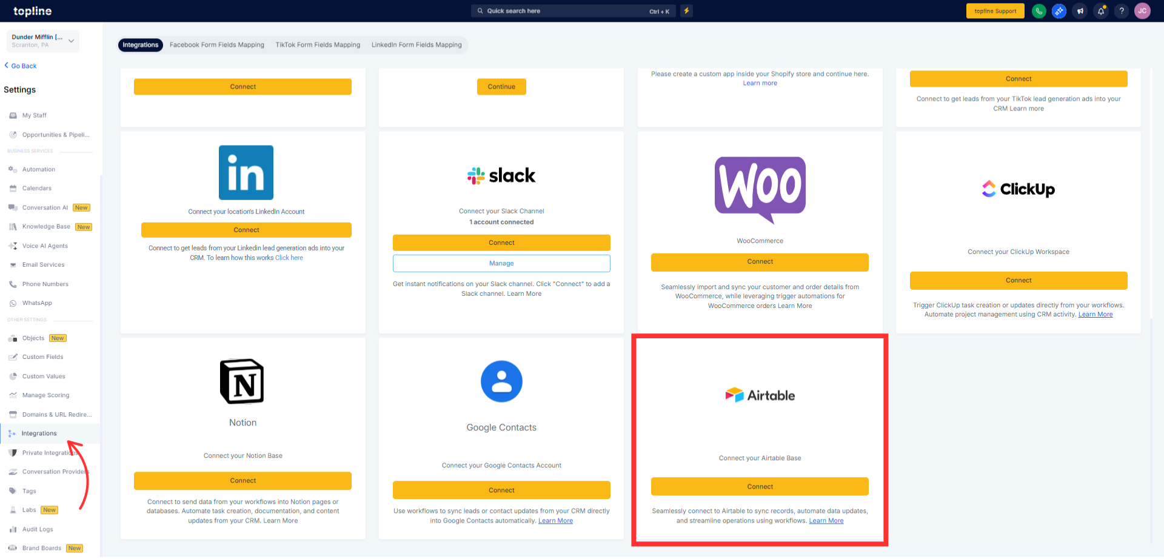Click the My Staff sidebar icon
The width and height of the screenshot is (1164, 559).
13,115
